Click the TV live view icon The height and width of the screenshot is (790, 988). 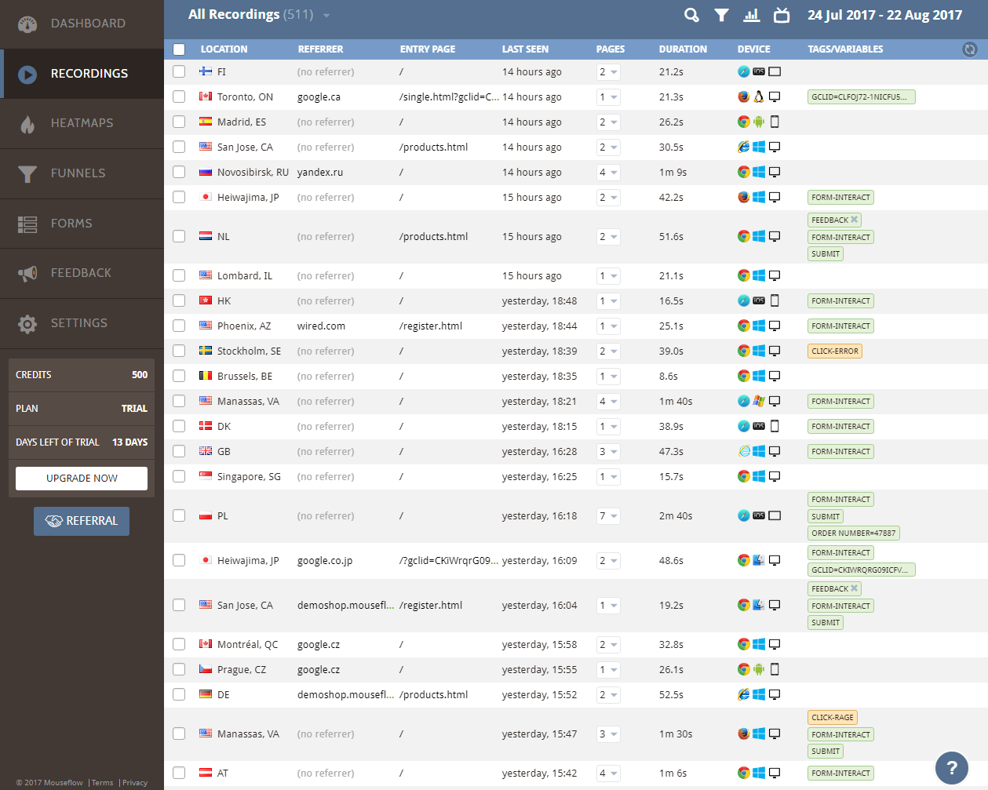coord(782,15)
